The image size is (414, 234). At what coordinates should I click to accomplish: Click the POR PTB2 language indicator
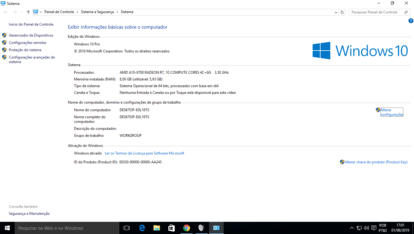[383, 228]
